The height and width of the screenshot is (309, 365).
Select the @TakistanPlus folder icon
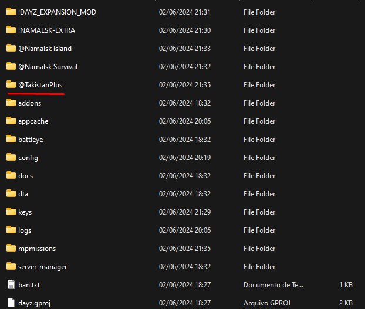pyautogui.click(x=11, y=84)
